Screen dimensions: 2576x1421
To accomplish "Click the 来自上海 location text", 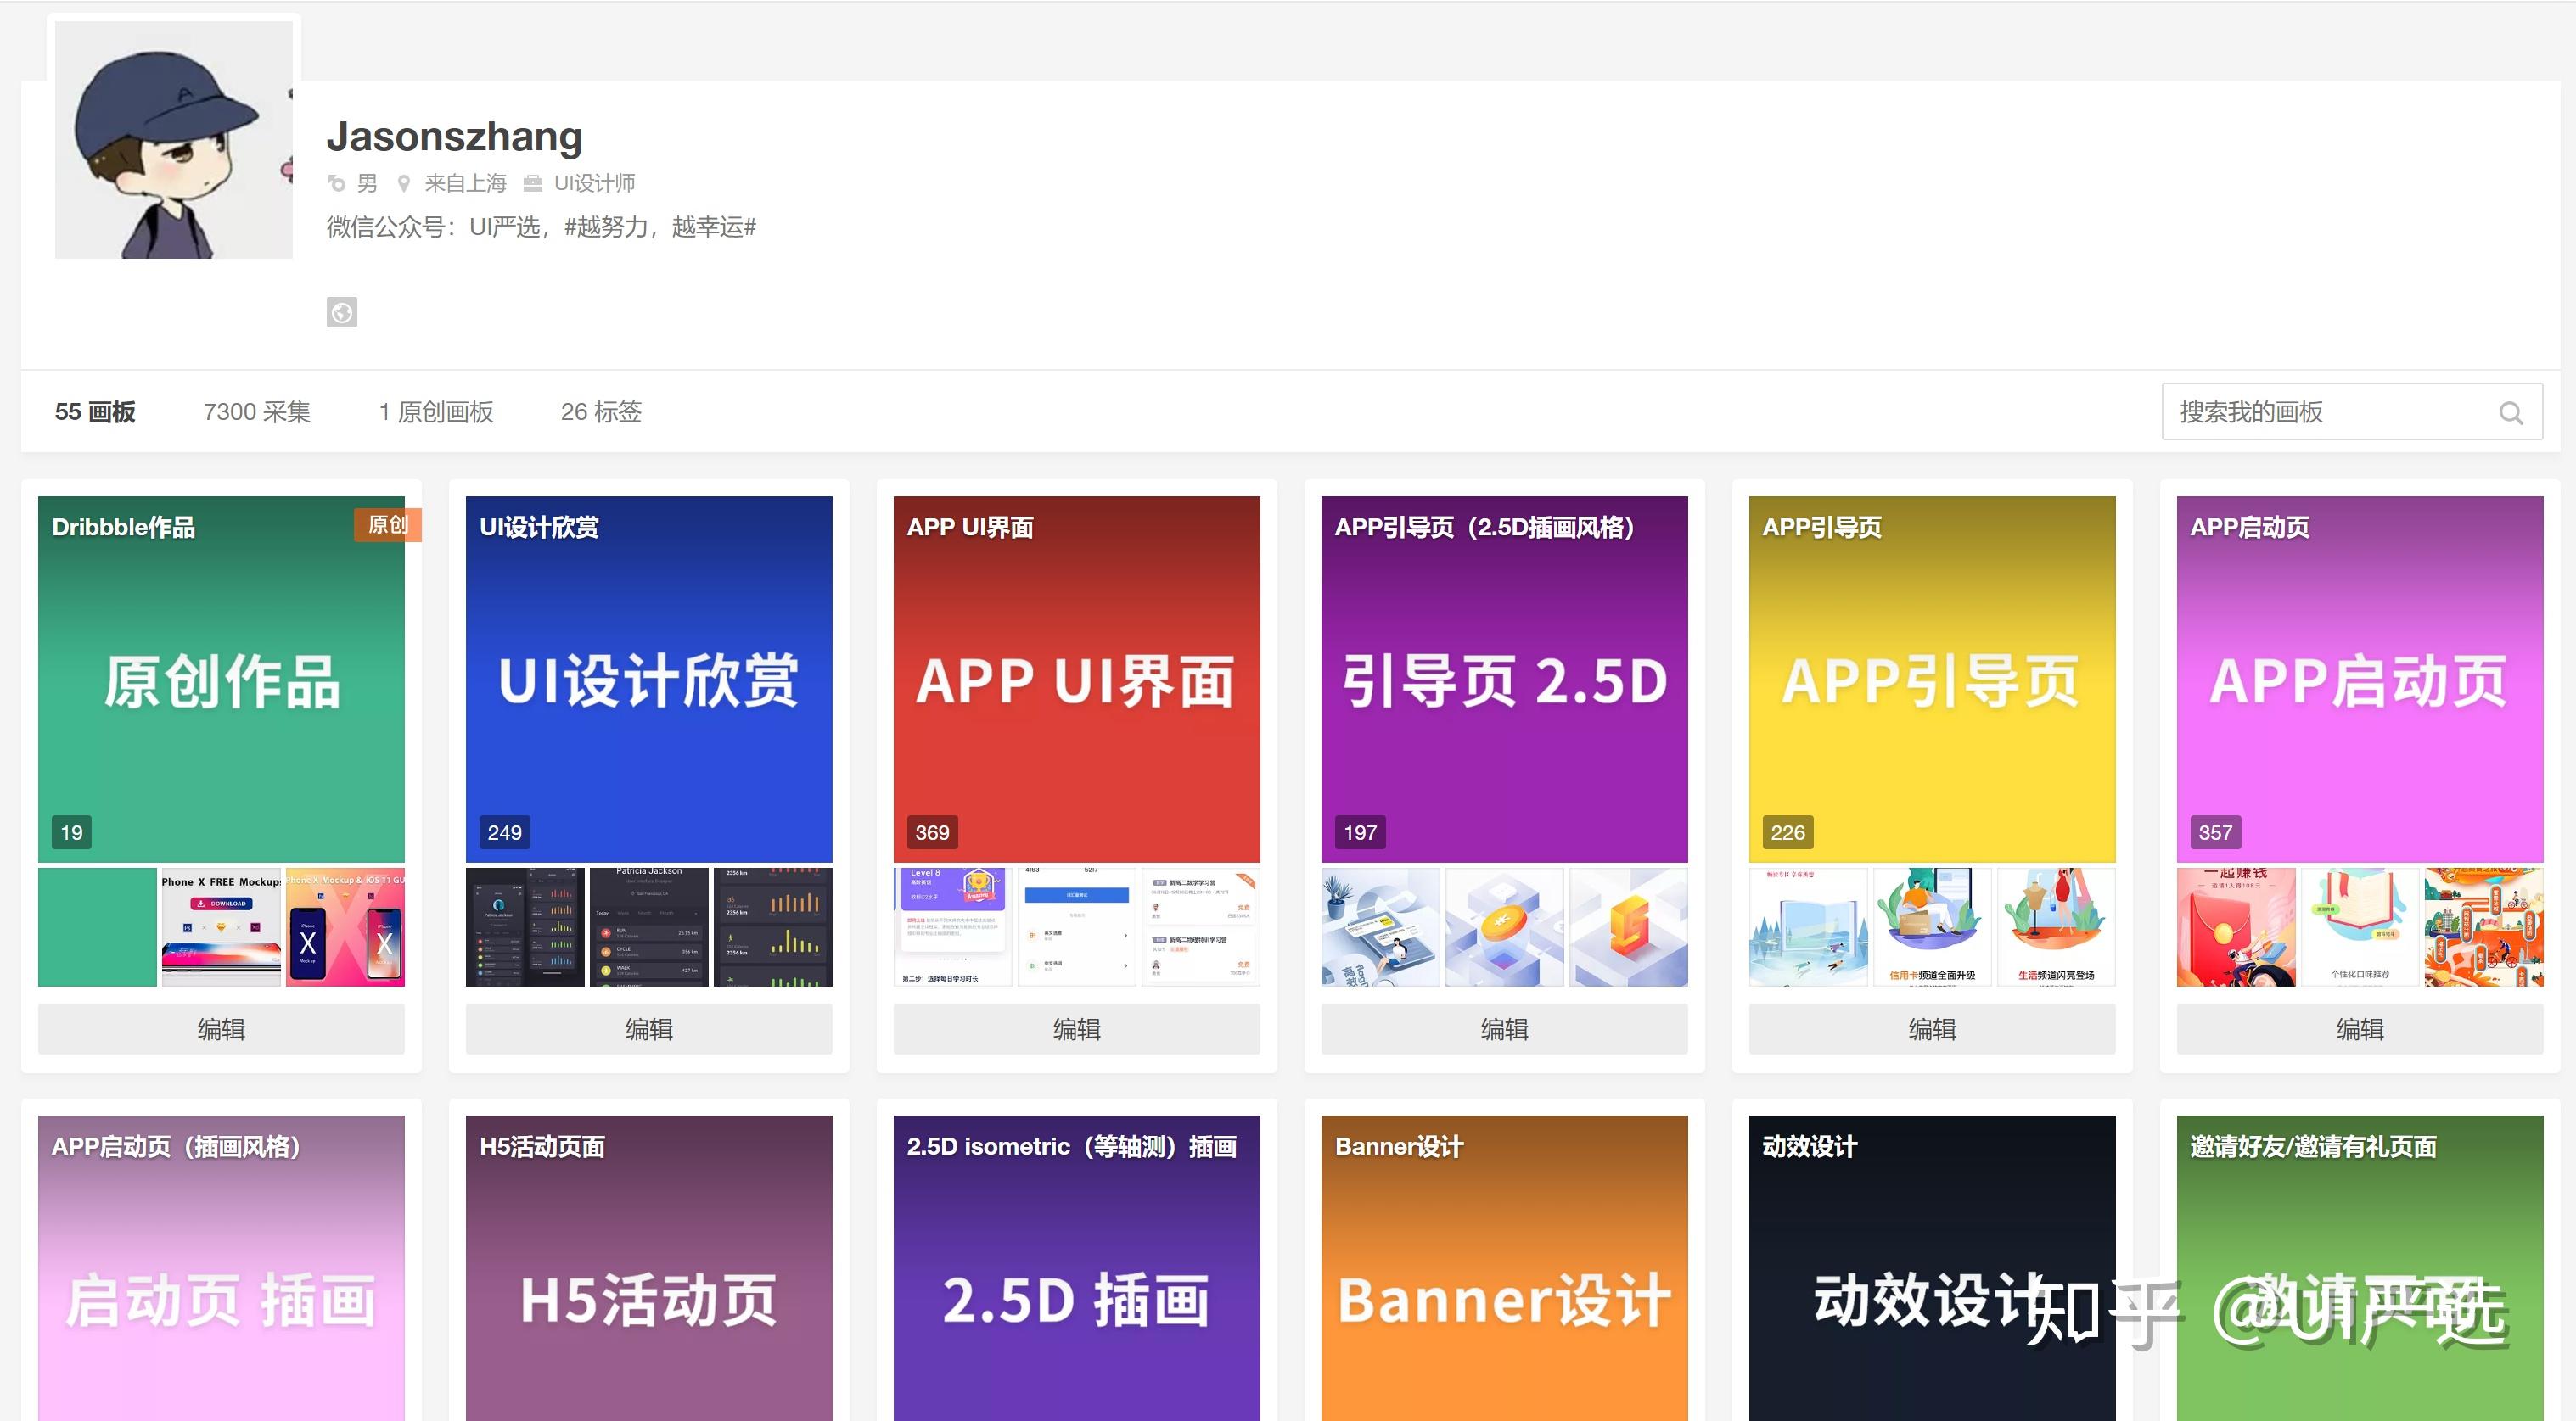I will (x=465, y=183).
